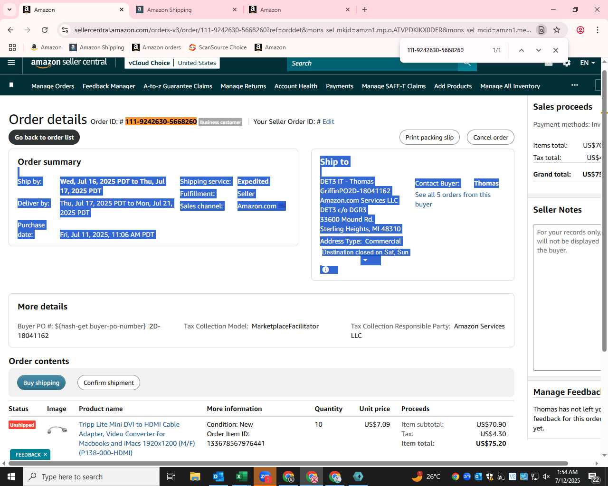Click Go back to order list button
Image resolution: width=608 pixels, height=486 pixels.
(x=44, y=137)
